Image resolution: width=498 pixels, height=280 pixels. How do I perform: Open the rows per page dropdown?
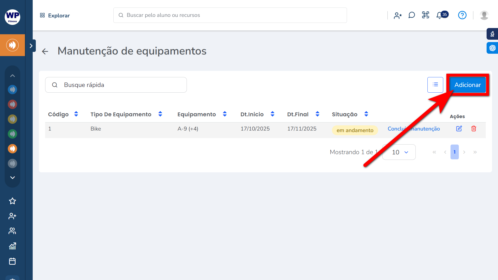coord(399,152)
